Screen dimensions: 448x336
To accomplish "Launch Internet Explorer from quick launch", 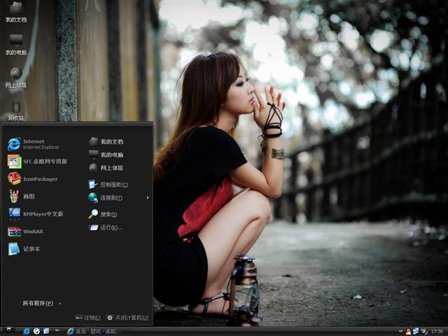I will point(27,331).
